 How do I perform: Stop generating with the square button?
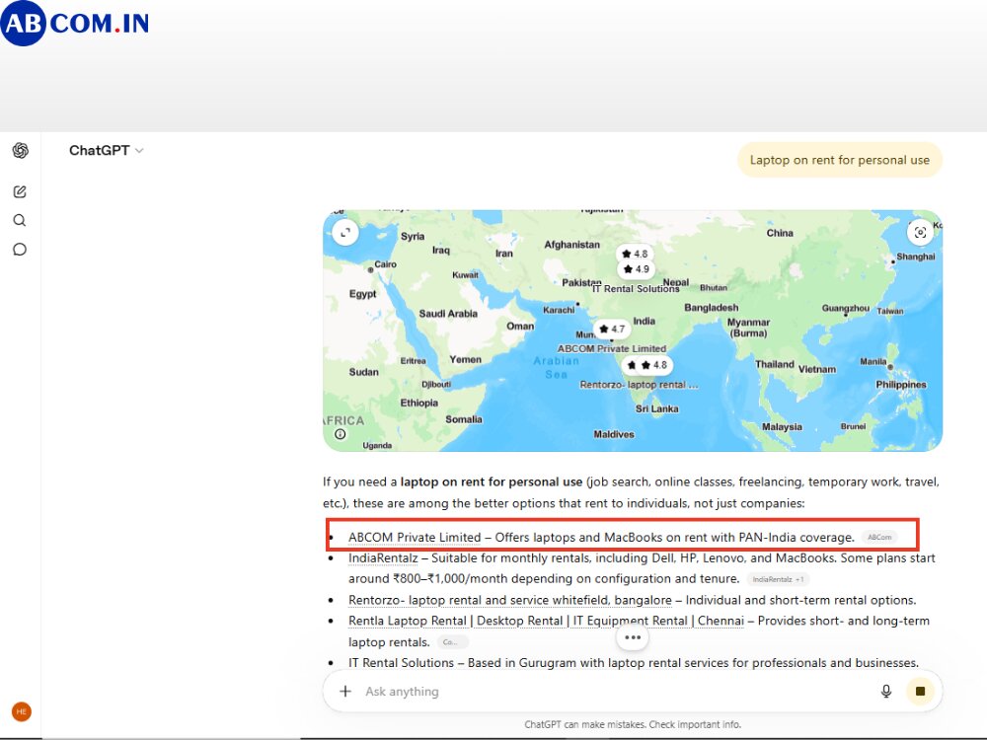pos(920,691)
